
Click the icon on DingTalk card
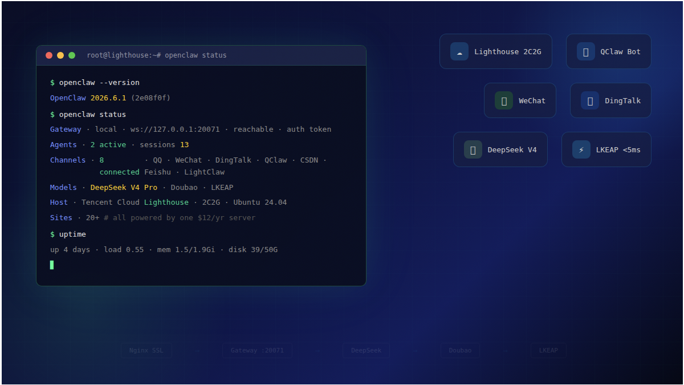pos(590,100)
